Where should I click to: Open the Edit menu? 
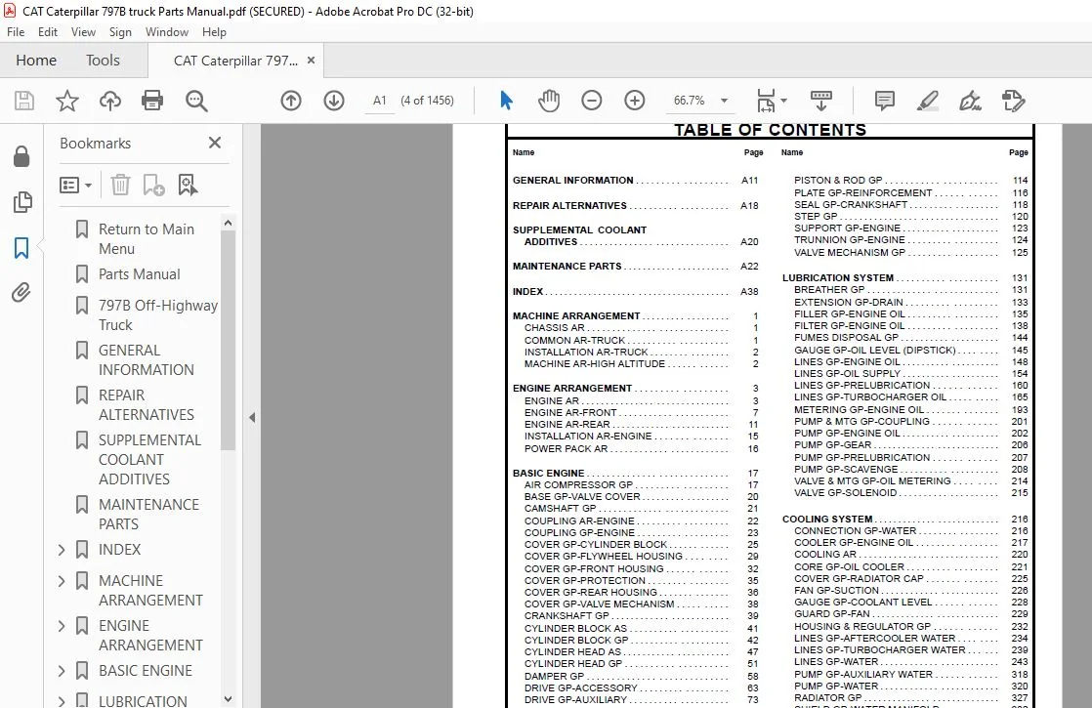click(x=47, y=32)
